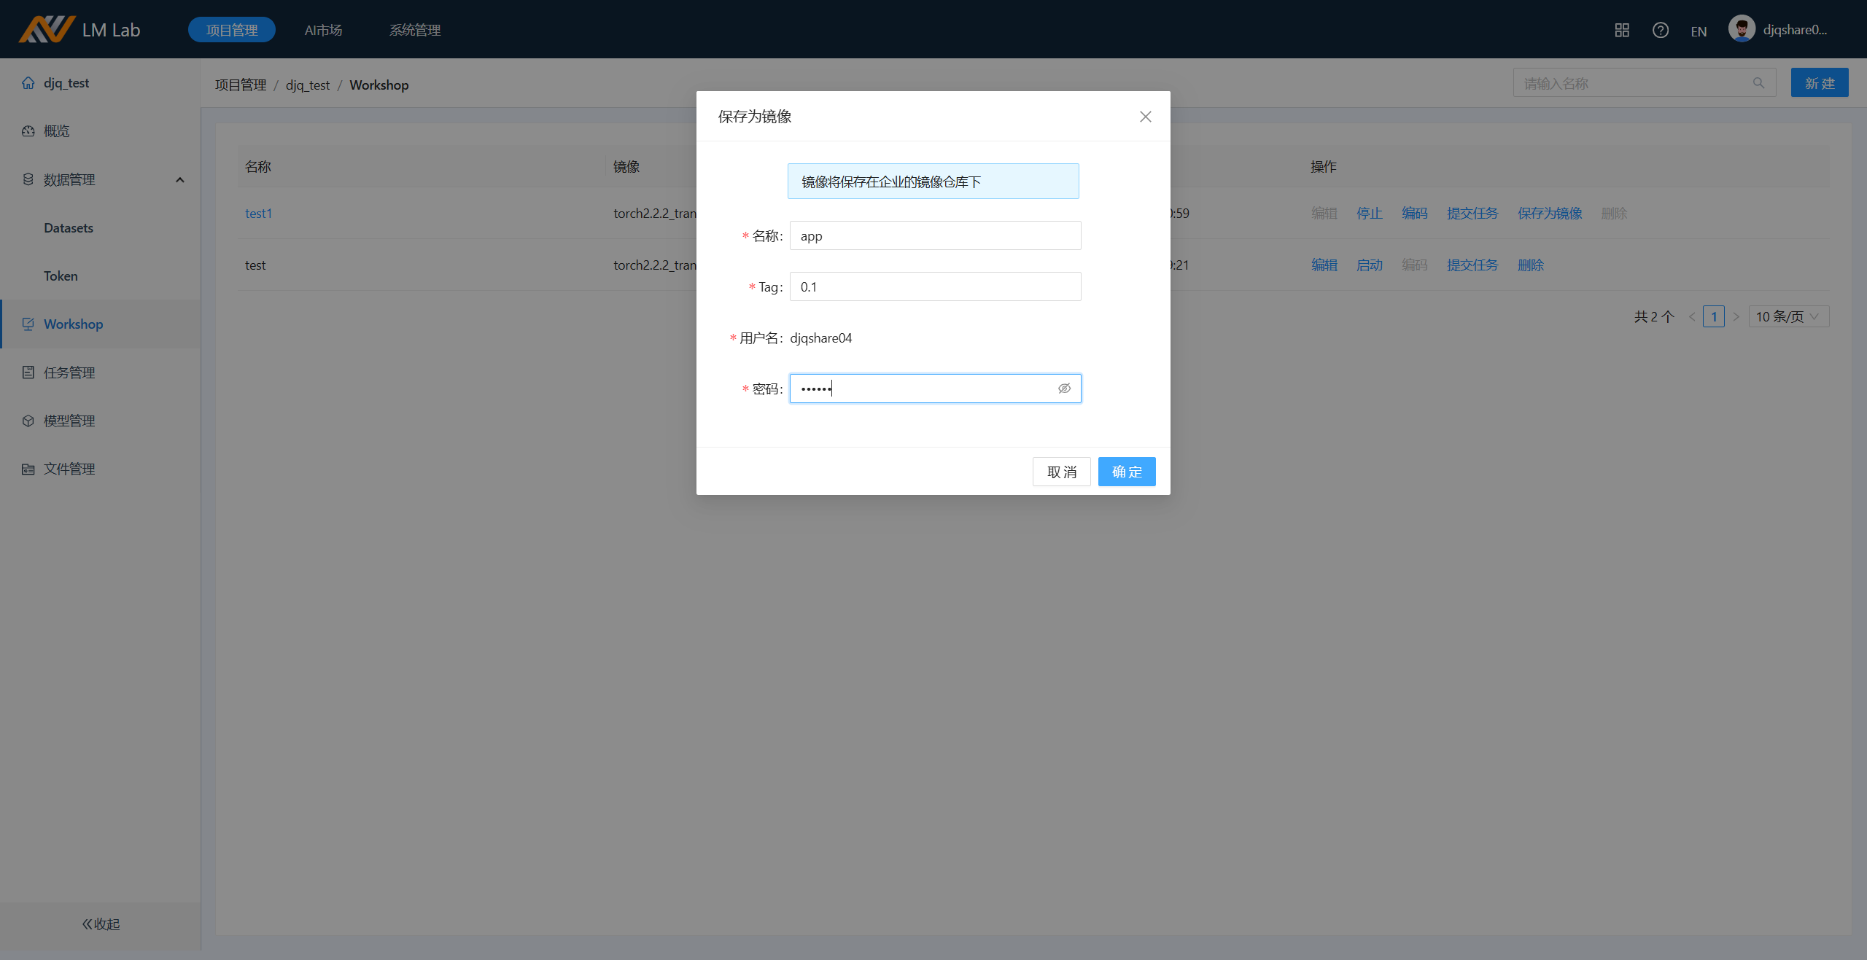
Task: Open the apps grid icon in header
Action: (1621, 30)
